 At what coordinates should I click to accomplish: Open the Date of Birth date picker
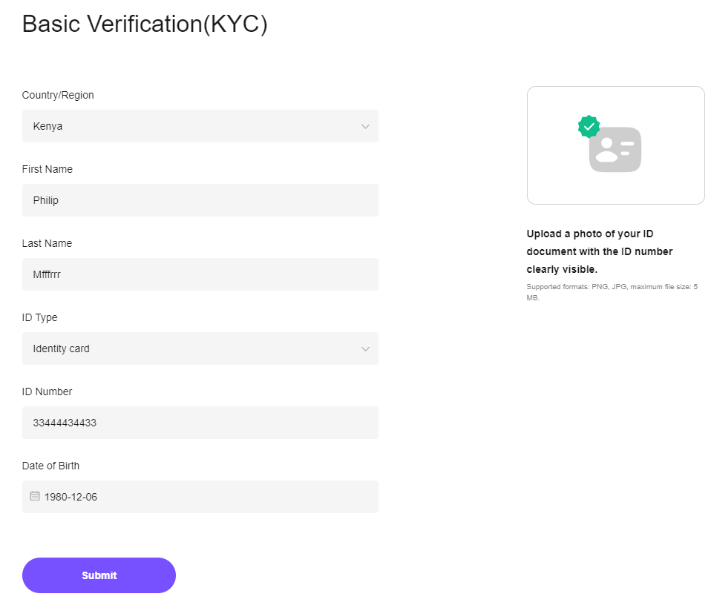click(x=200, y=496)
